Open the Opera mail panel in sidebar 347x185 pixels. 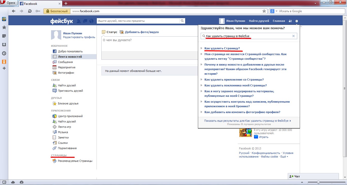pyautogui.click(x=4, y=19)
